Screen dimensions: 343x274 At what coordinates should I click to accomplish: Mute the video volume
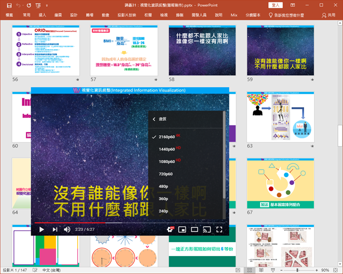pos(67,229)
